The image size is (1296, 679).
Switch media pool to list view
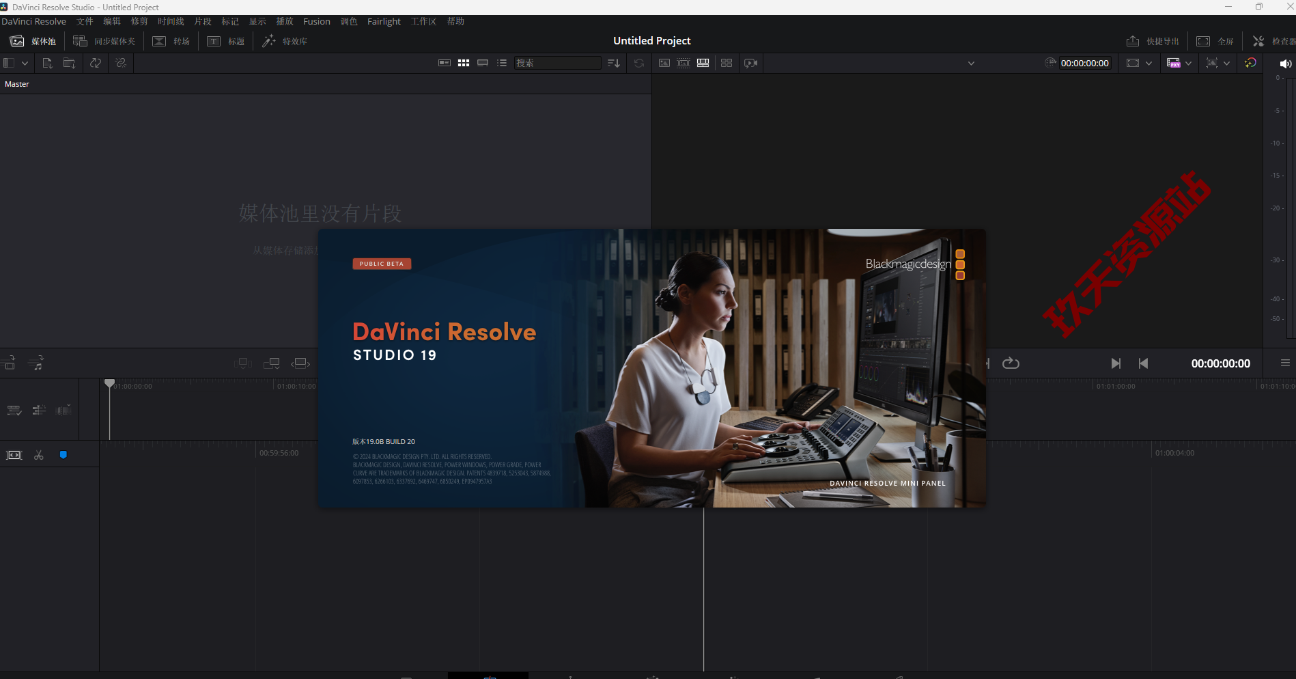click(502, 63)
